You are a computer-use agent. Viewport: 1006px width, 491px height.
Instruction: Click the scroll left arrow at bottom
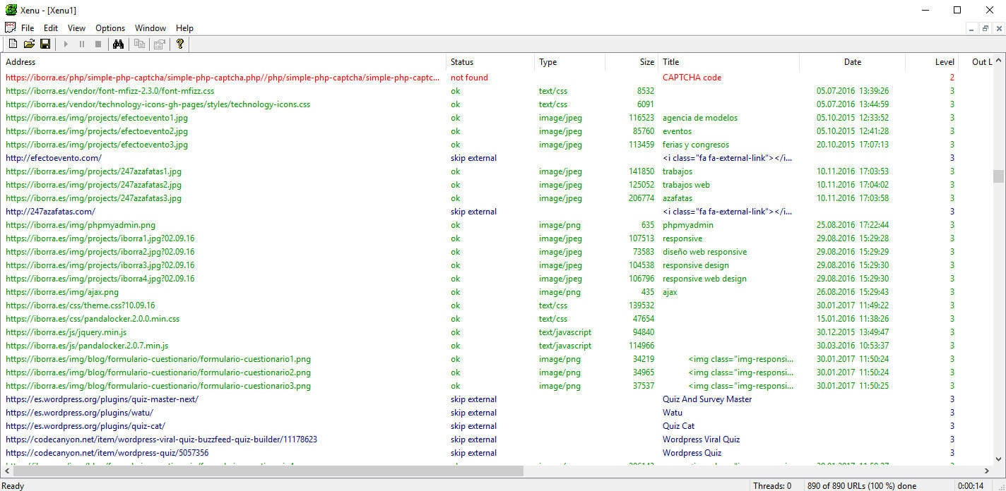pos(7,471)
